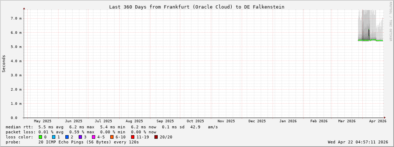Image resolution: width=394 pixels, height=147 pixels.
Task: Click the Wed Apr 22 timestamp text
Action: click(x=358, y=142)
